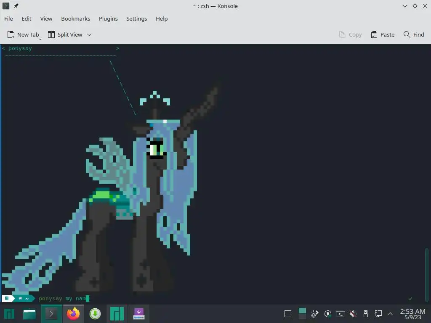Image resolution: width=431 pixels, height=323 pixels.
Task: Click the tray icon with globe and arrow
Action: [315, 314]
